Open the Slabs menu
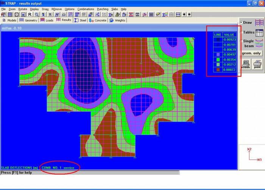265x190 pixels. pos(114,9)
